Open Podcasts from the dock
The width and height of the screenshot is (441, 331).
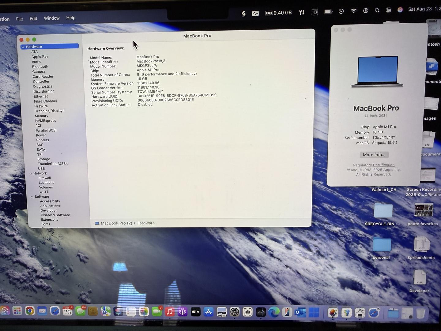pyautogui.click(x=182, y=312)
